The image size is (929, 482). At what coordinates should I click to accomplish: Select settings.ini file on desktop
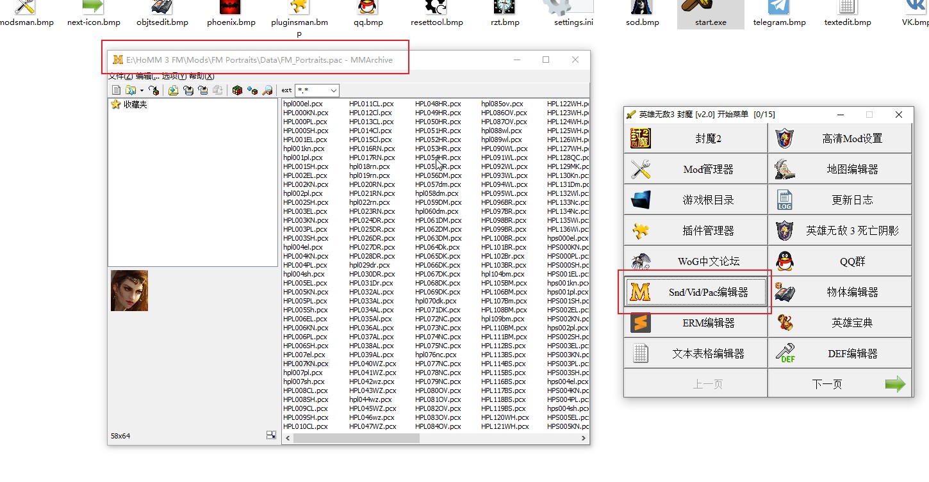(x=573, y=14)
